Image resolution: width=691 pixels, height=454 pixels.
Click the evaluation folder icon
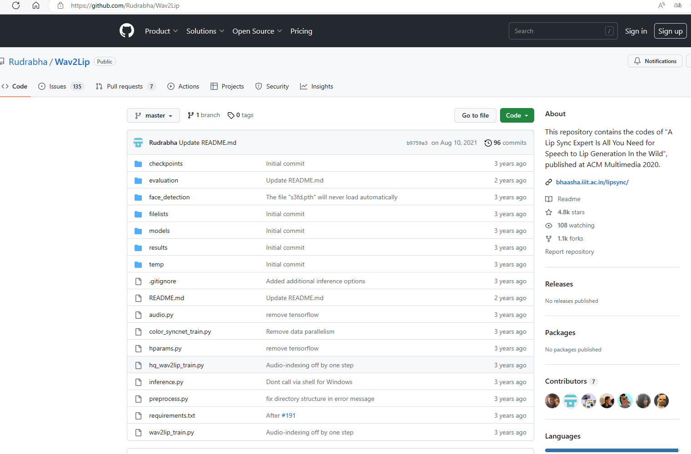(x=138, y=181)
